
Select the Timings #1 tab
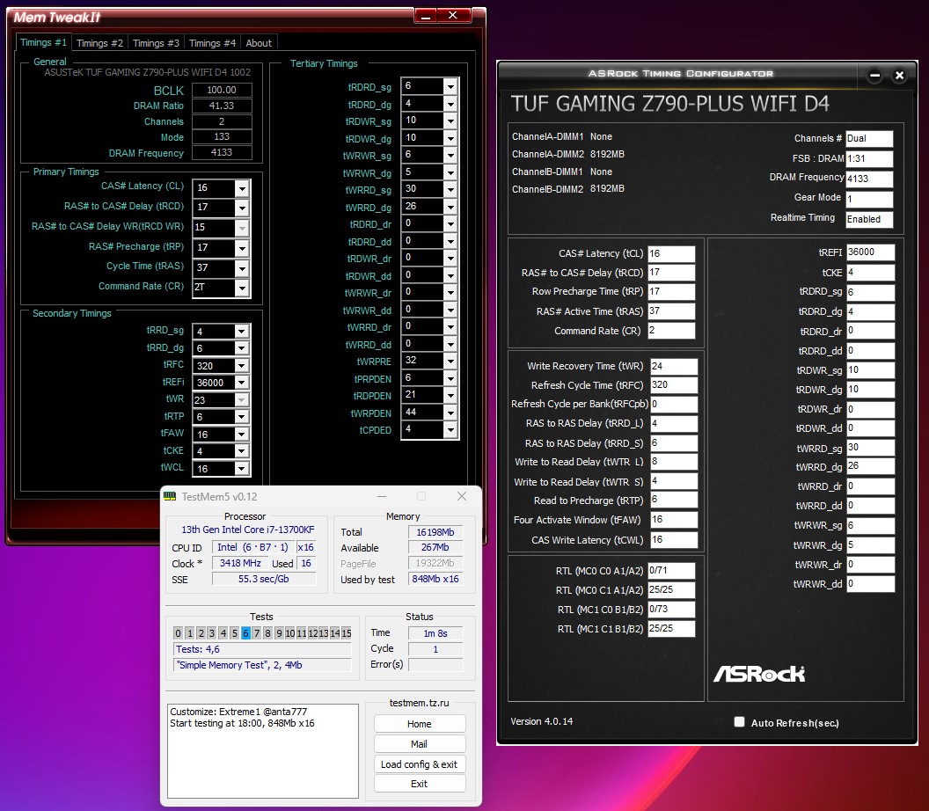[x=43, y=42]
